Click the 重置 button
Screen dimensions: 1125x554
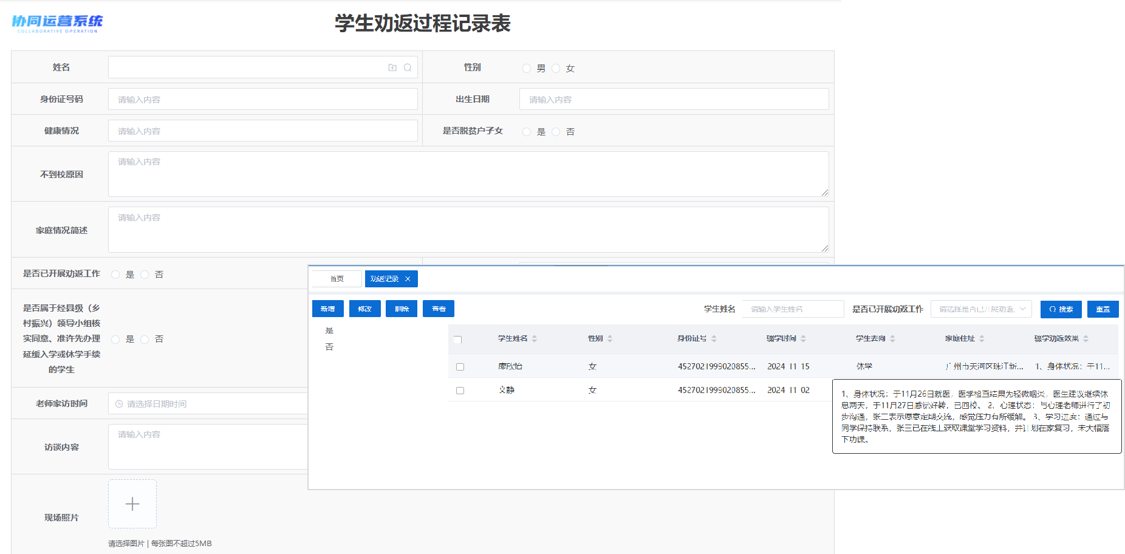click(1103, 309)
